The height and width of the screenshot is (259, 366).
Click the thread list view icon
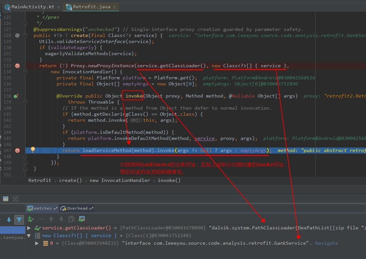pos(16,199)
